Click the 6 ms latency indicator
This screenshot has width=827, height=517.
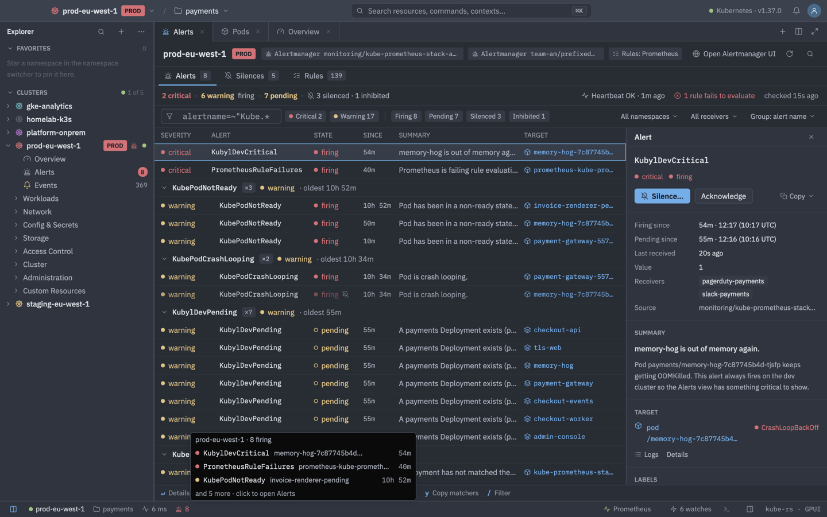pyautogui.click(x=154, y=509)
